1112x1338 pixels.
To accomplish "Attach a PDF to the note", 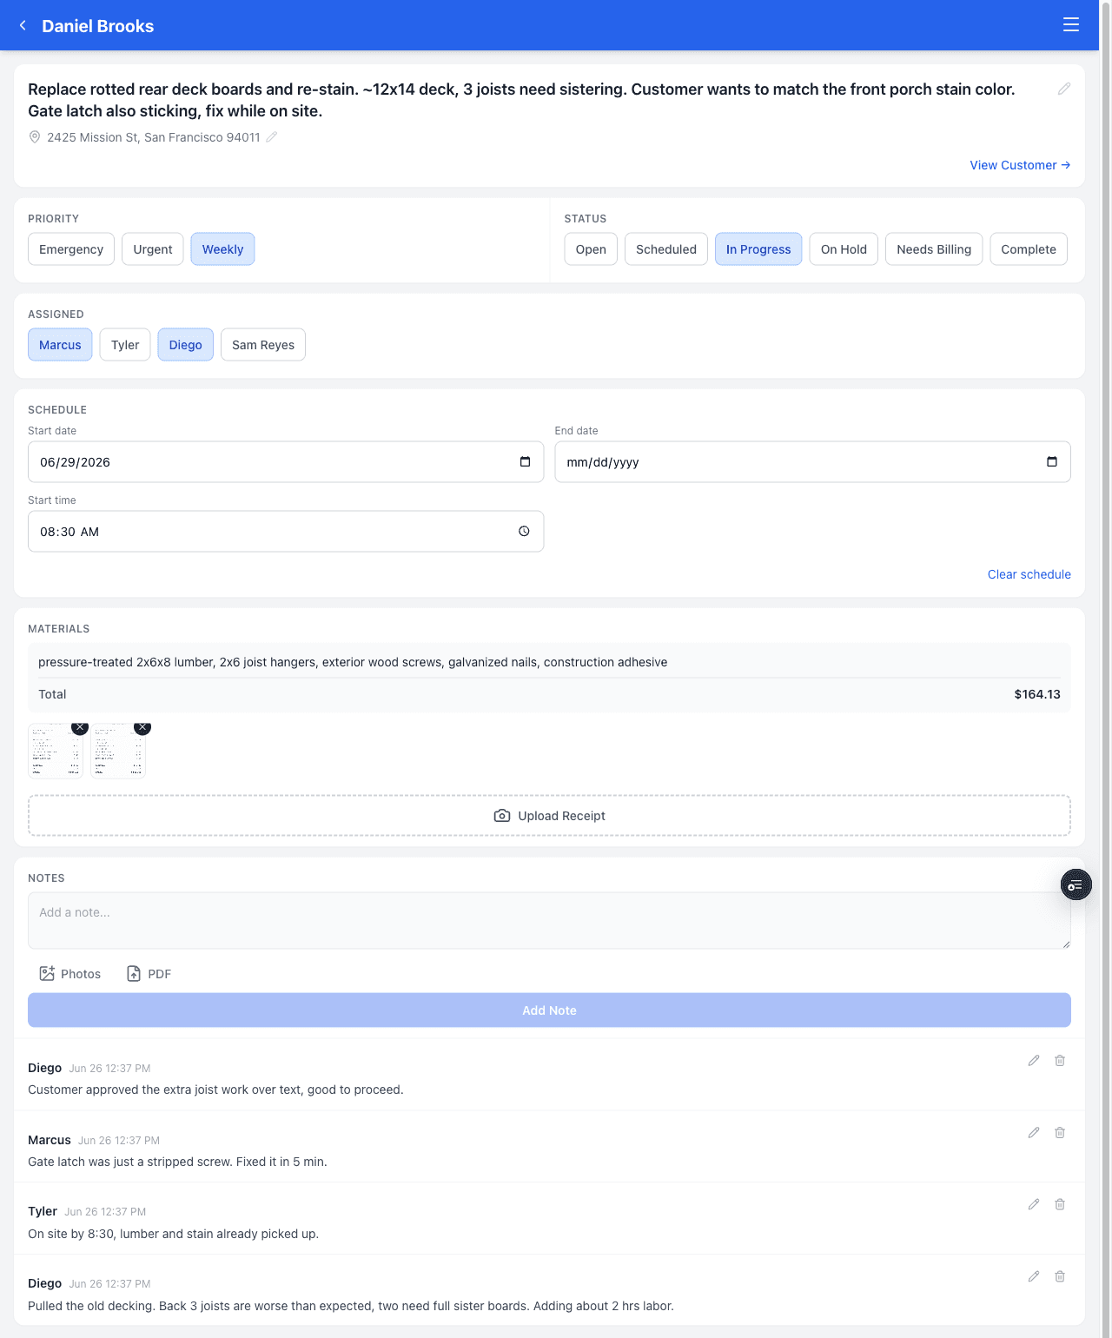I will pyautogui.click(x=149, y=974).
